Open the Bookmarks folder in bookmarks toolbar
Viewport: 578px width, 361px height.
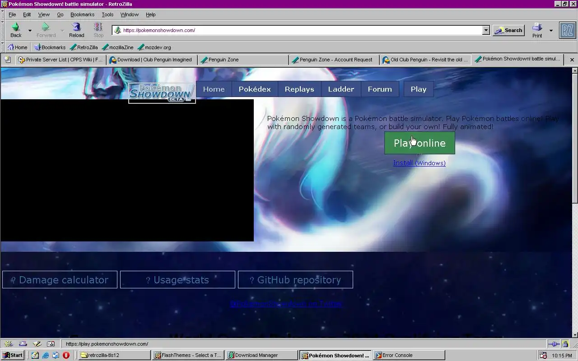click(50, 47)
